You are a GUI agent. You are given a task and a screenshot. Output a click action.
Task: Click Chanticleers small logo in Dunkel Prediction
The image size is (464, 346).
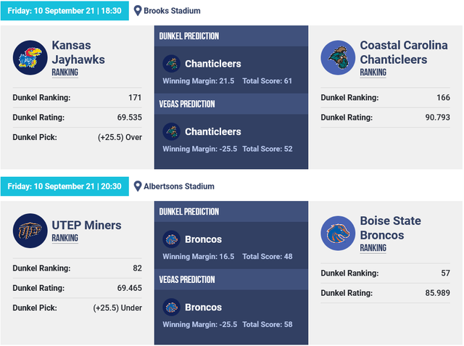point(172,64)
